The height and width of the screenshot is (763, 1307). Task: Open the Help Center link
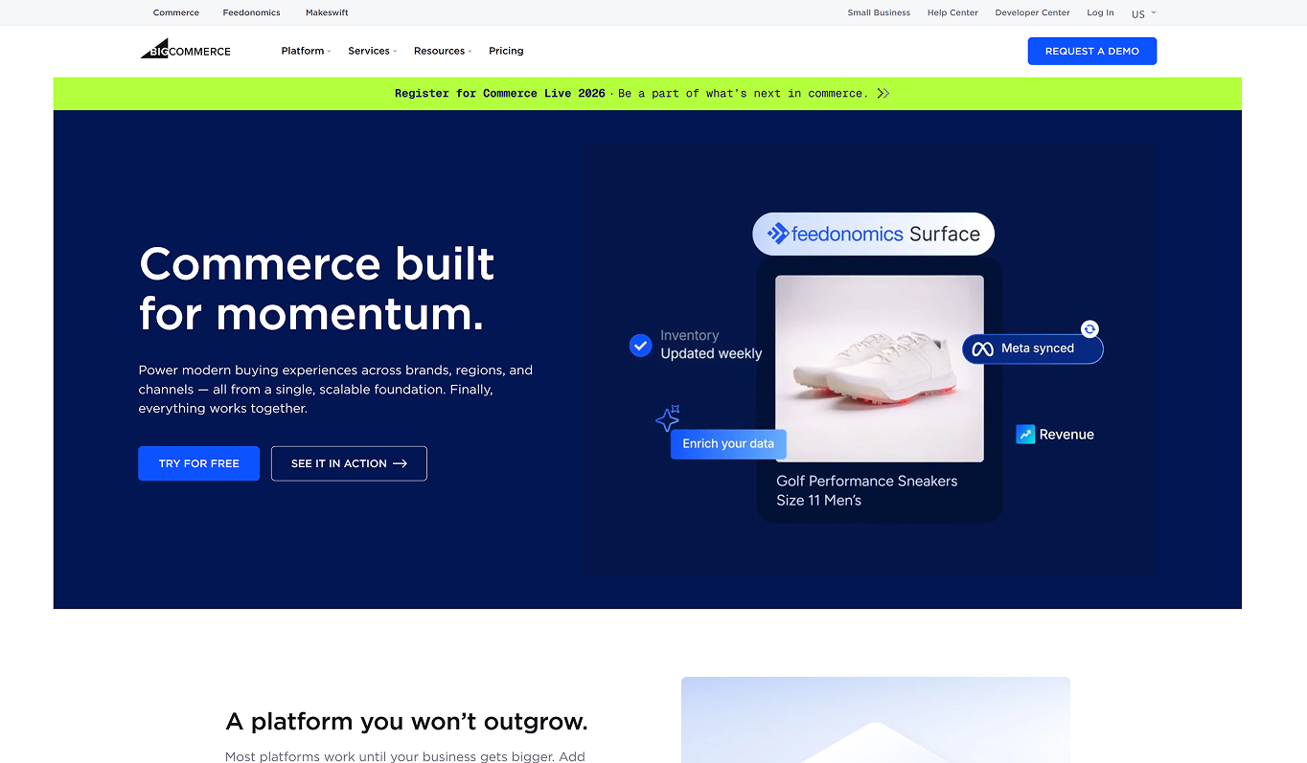(x=952, y=12)
